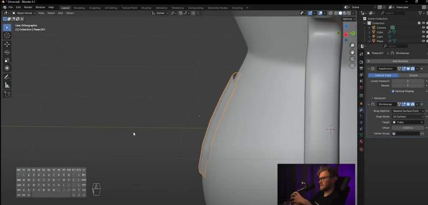Open the Wrap Method dropdown

tap(408, 111)
